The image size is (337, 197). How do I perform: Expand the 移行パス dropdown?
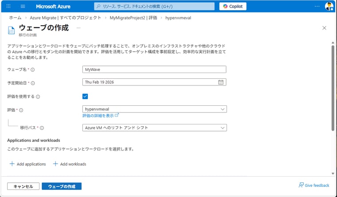tap(154, 127)
